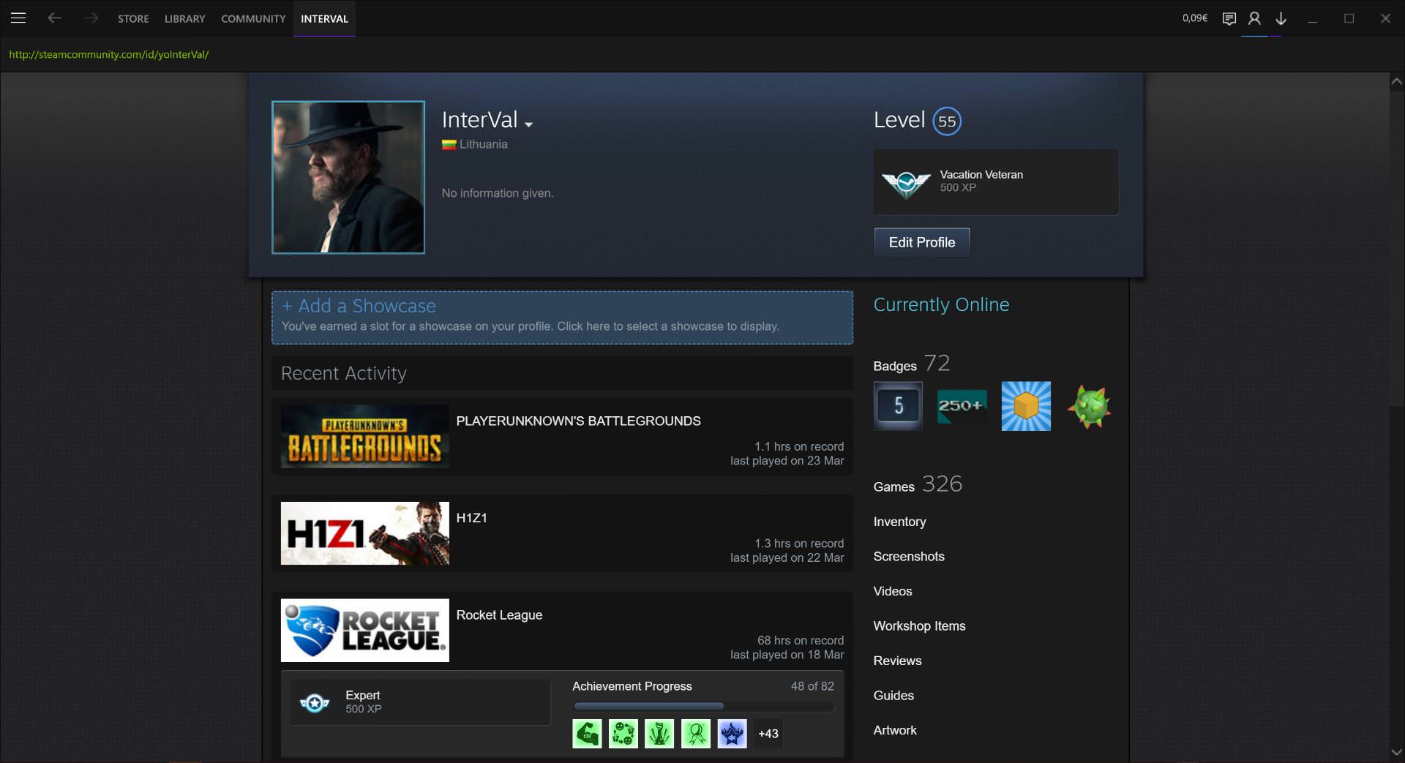
Task: Click the PLAYERUNKNOWN'S BATTLEGROUNDS title
Action: click(x=578, y=421)
